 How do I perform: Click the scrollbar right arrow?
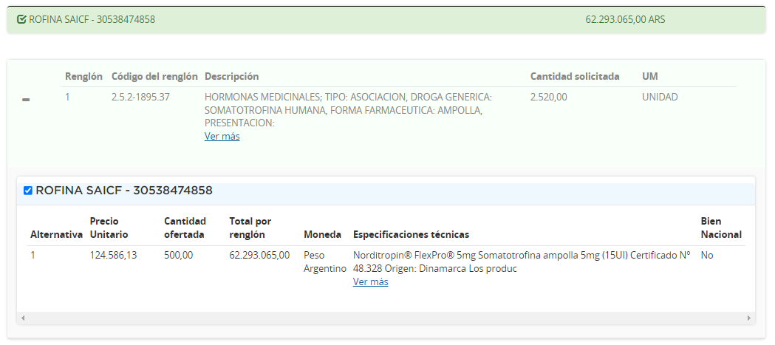click(x=748, y=318)
